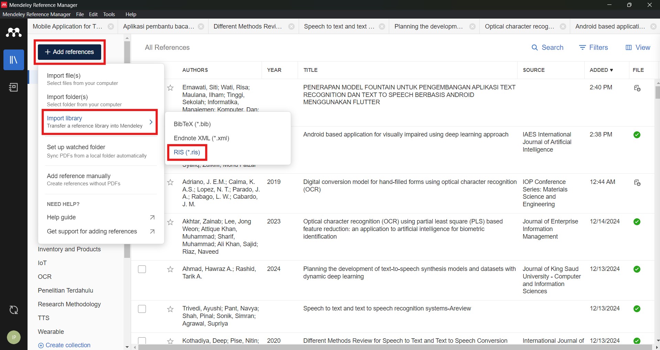Open the Wearable collection

[51, 332]
